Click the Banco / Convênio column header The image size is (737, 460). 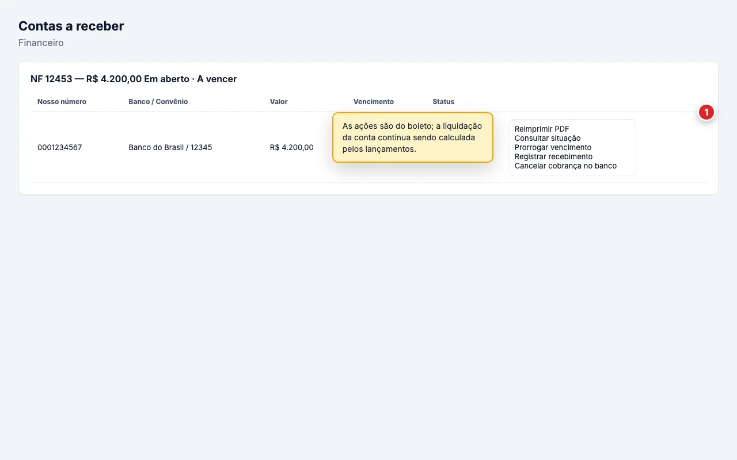click(158, 102)
